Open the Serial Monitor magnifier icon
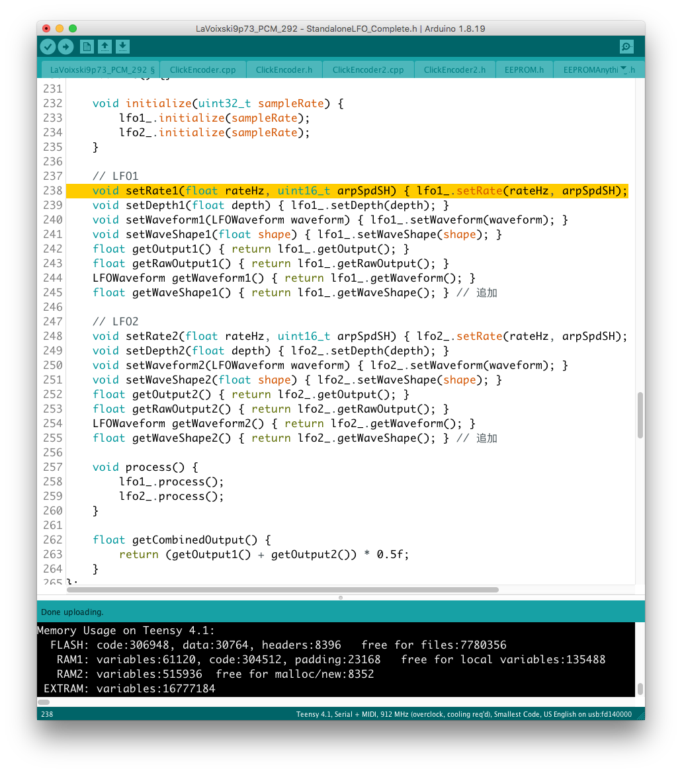Screen dimensions: 682x773 [x=626, y=46]
